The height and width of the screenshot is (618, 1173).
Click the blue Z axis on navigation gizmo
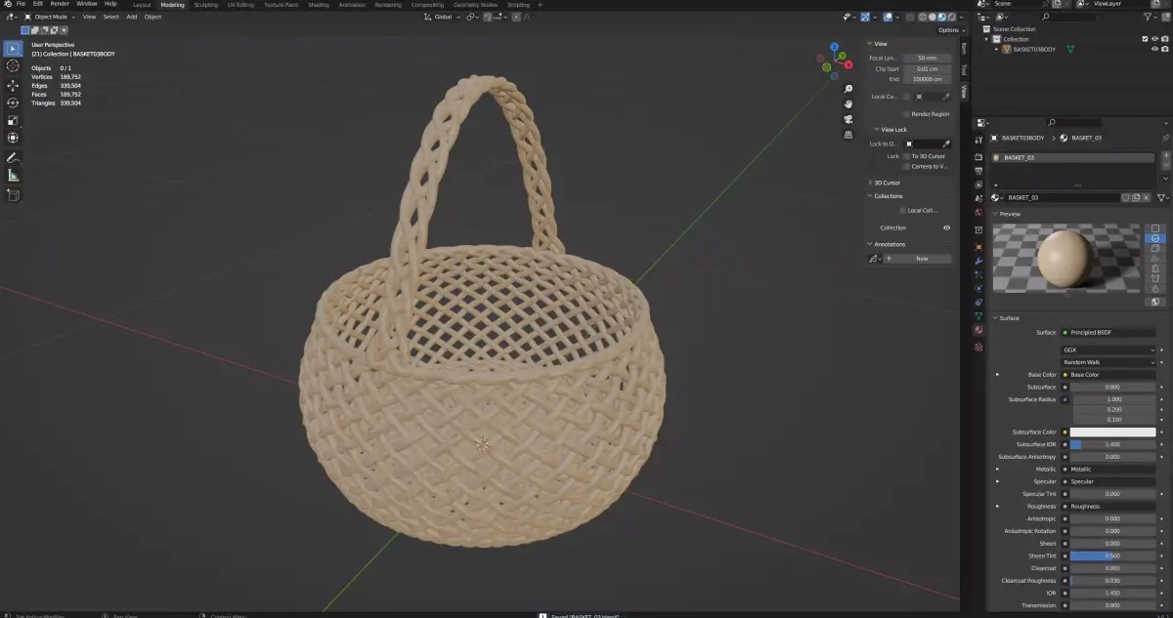[834, 46]
